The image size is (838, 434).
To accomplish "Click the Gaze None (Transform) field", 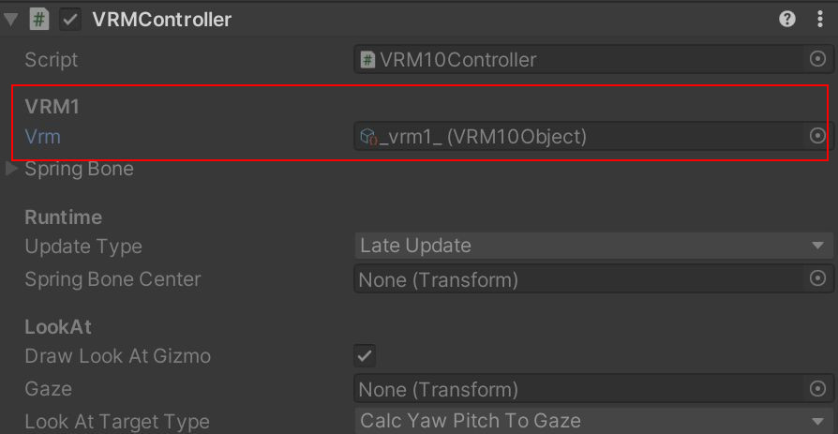I will (578, 389).
